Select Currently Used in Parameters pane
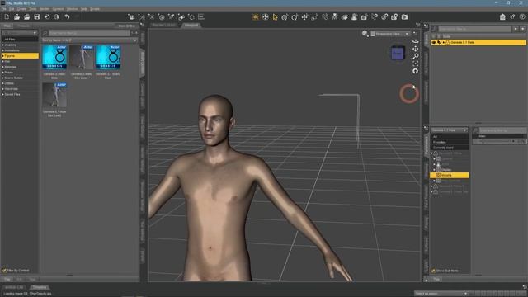Screen dimensions: 528x297 tap(449, 148)
